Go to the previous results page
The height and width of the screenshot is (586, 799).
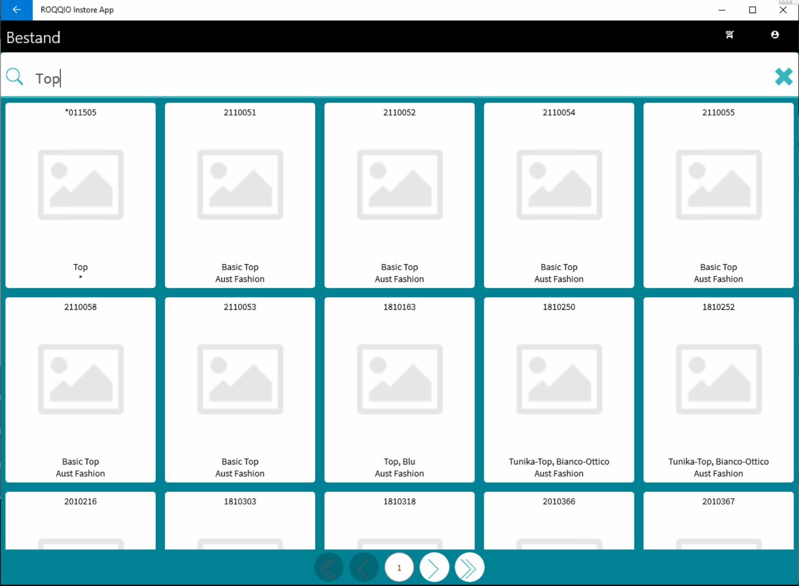(x=364, y=567)
